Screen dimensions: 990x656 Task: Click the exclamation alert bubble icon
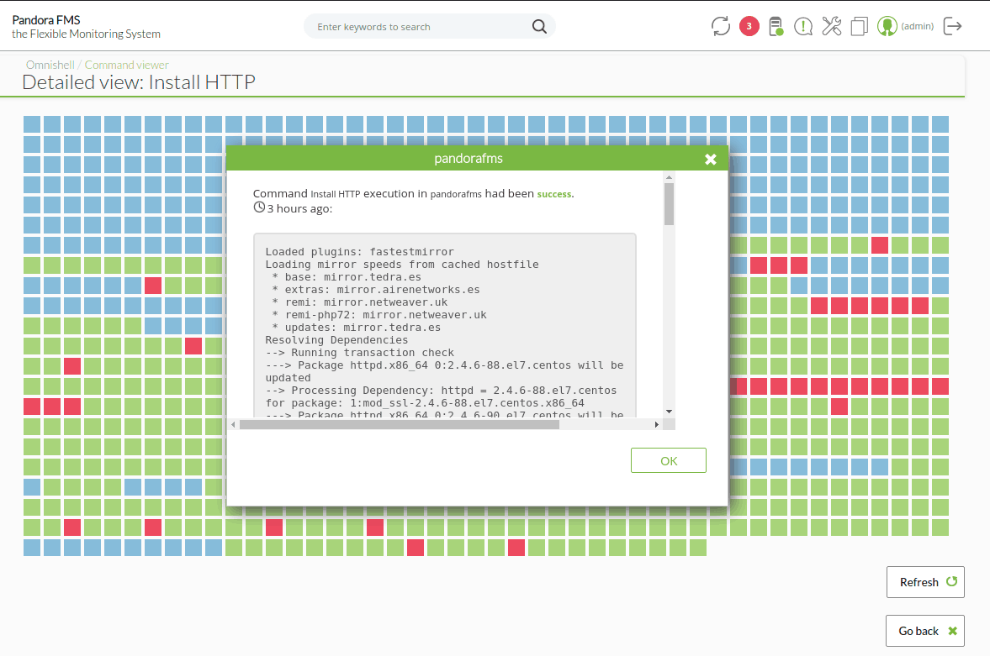point(803,27)
